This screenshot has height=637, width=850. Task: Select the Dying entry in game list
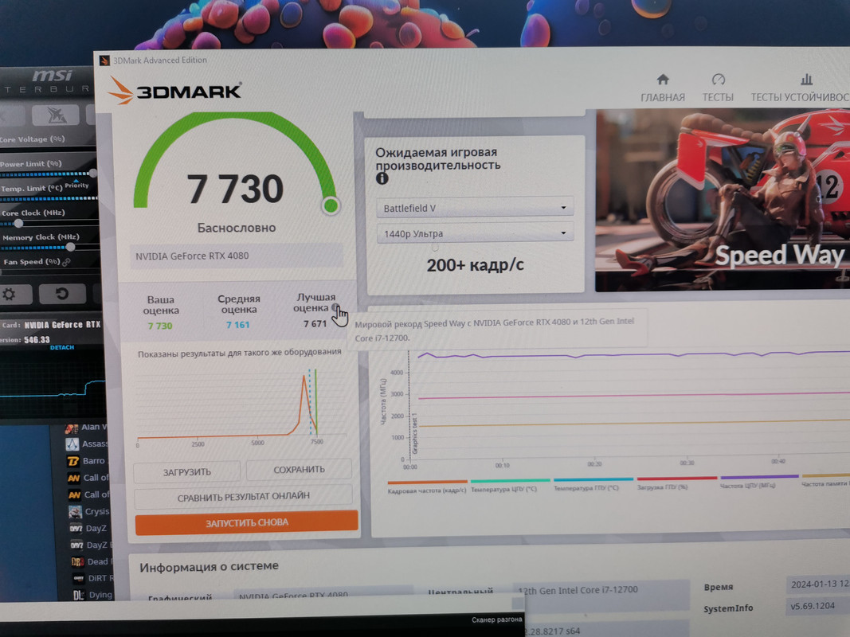coord(92,595)
